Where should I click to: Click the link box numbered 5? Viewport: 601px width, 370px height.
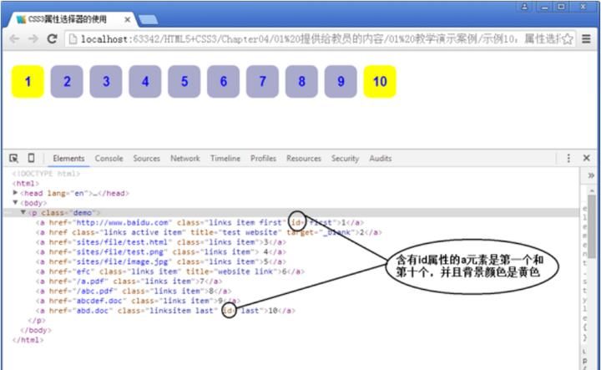pos(184,81)
